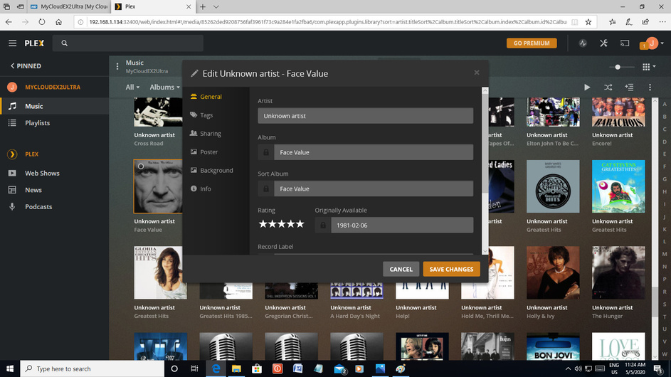
Task: Open Gloria Estefan Greatest Hits thumbnail
Action: (x=161, y=272)
